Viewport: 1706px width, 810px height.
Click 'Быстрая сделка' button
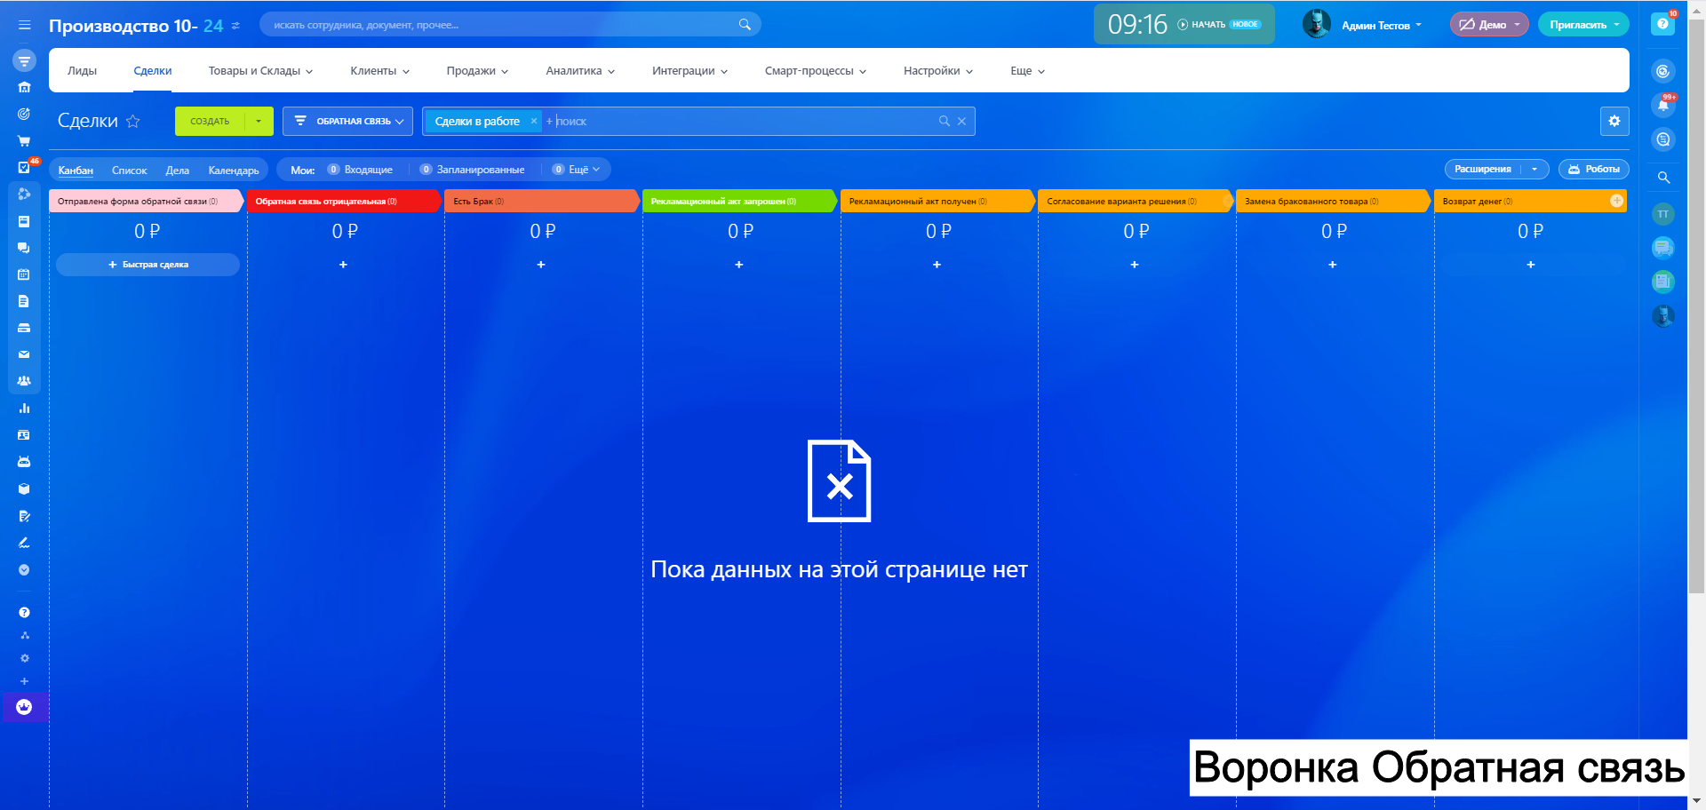pos(147,265)
